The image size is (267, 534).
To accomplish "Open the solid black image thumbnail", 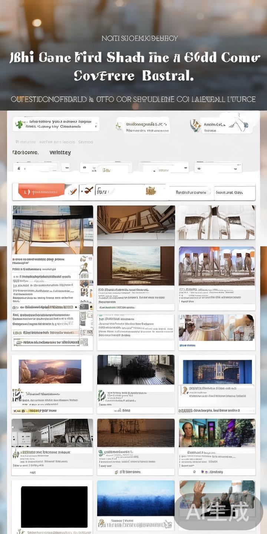I will (54, 507).
